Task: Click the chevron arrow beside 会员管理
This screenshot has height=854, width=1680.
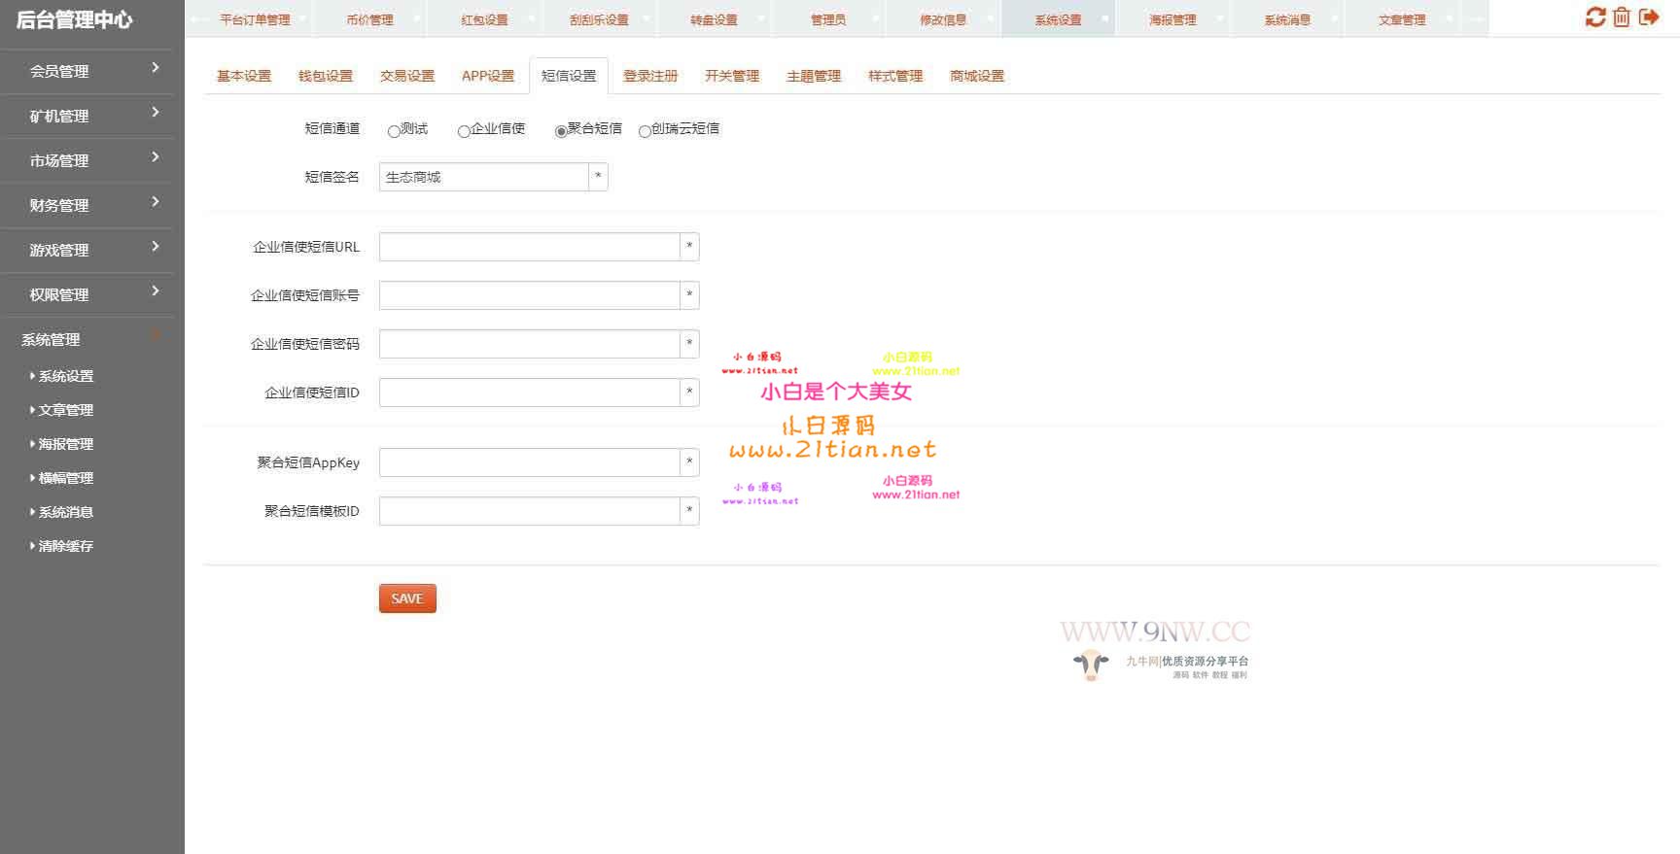Action: point(156,68)
